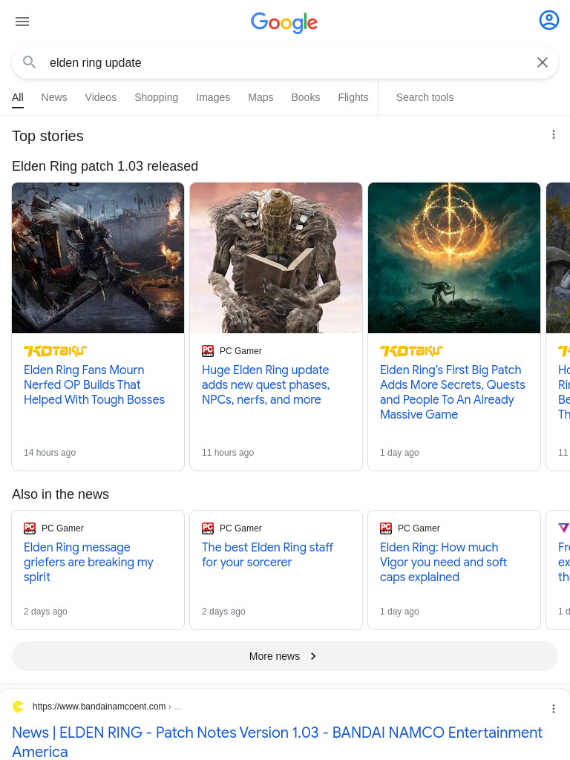The image size is (570, 760).
Task: Click the Bandai Namco Pac-Man favicon
Action: point(18,707)
